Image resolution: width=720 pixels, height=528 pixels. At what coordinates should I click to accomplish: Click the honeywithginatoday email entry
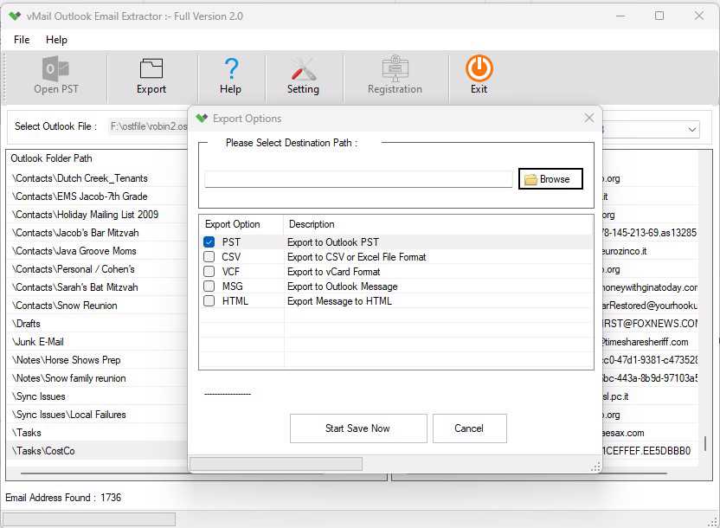coord(650,287)
